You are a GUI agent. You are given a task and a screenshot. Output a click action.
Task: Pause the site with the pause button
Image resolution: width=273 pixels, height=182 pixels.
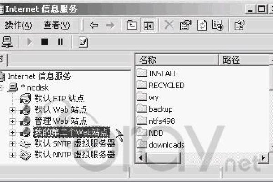(x=60, y=42)
